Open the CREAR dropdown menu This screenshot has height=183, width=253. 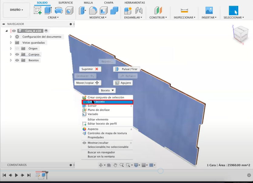(53, 18)
